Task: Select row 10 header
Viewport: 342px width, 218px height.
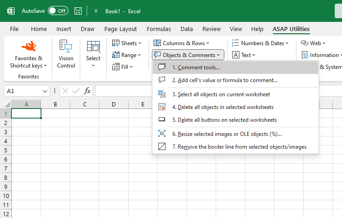Action: (5, 196)
